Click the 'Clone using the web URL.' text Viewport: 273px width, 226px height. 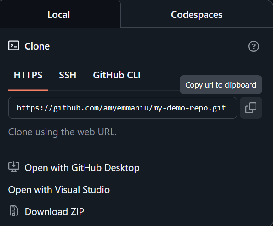[63, 132]
